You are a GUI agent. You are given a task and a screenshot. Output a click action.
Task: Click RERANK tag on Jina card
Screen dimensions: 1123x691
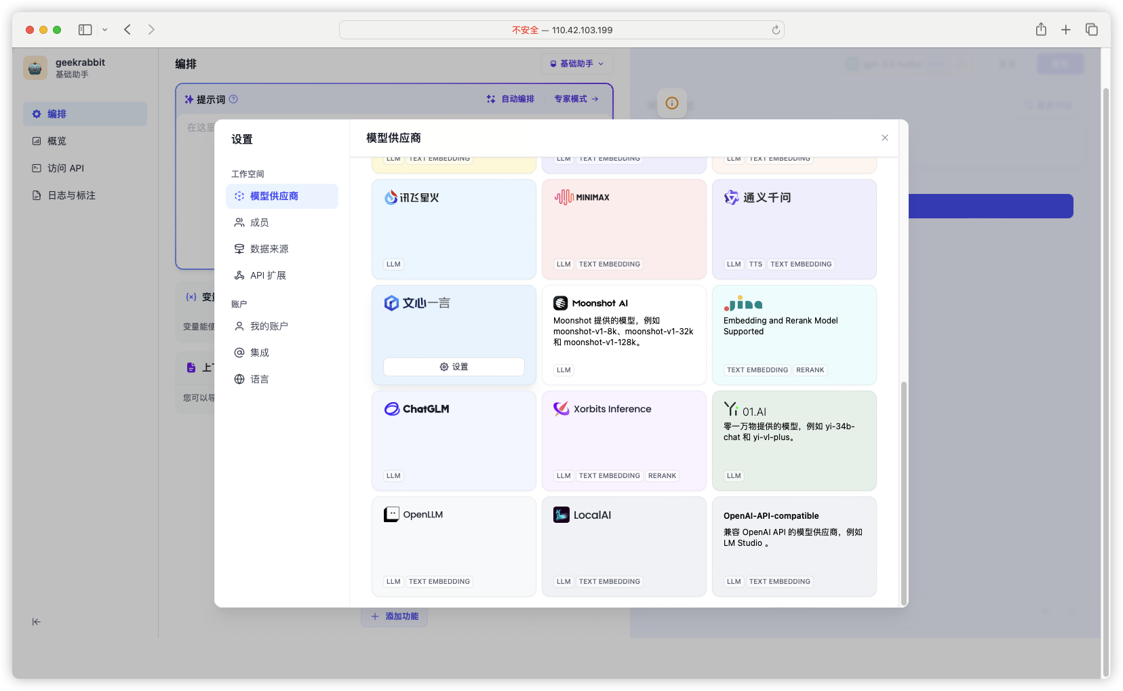click(810, 370)
